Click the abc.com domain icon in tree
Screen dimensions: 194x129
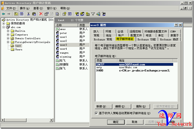click(8, 27)
